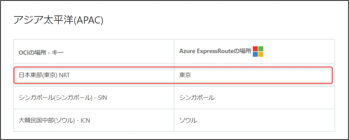Click the yellow square of Microsoft logo
349x140 pixels.
click(261, 54)
